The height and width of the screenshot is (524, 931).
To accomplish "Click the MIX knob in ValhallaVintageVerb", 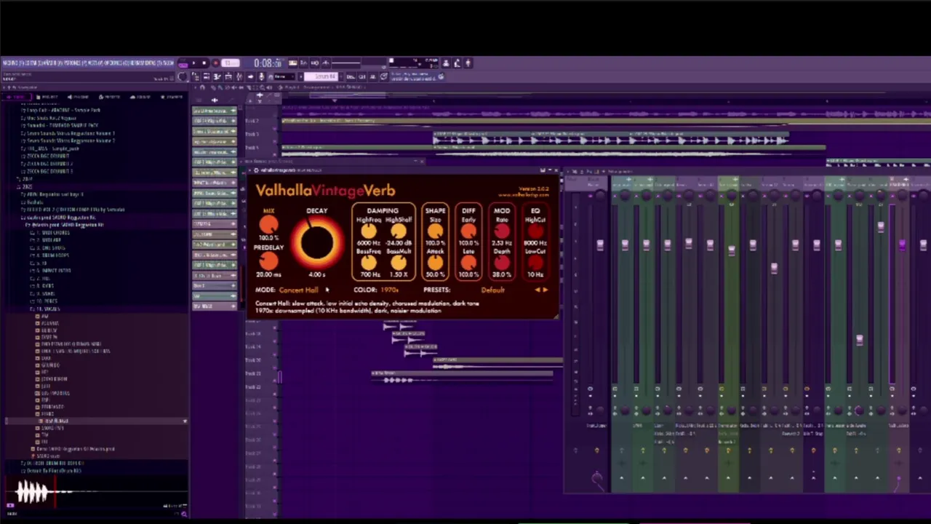I will [x=268, y=225].
